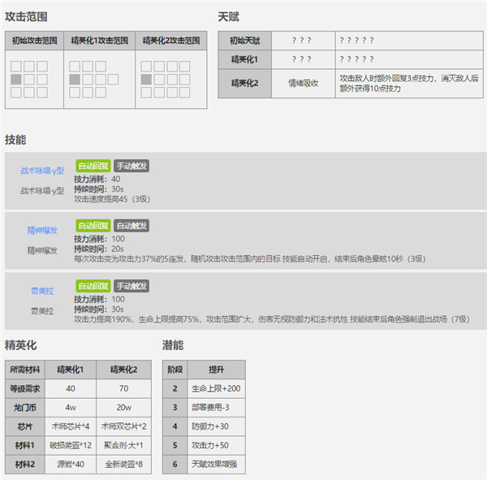Viewport: 487px width, 480px height.
Task: Select the 龙门币 row label
Action: click(25, 408)
